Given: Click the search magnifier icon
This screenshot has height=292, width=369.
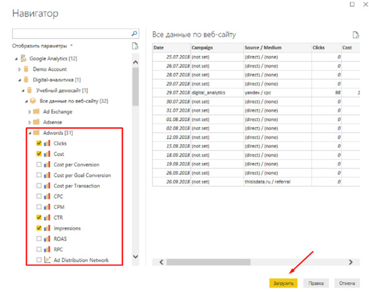Looking at the screenshot, I should pyautogui.click(x=134, y=34).
